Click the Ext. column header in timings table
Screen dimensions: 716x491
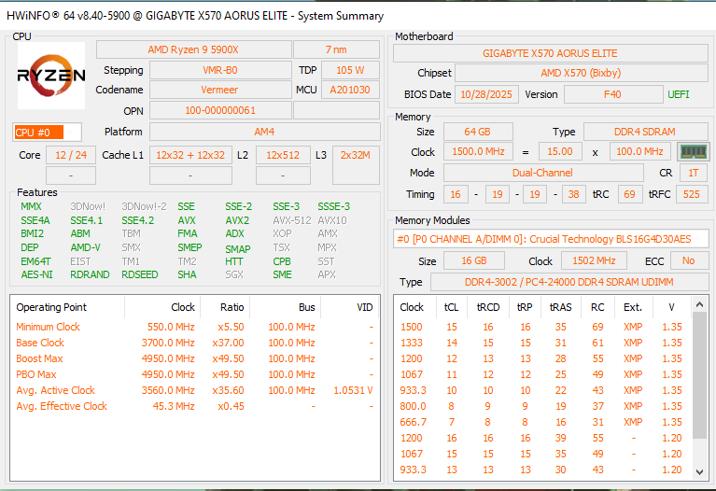point(633,307)
